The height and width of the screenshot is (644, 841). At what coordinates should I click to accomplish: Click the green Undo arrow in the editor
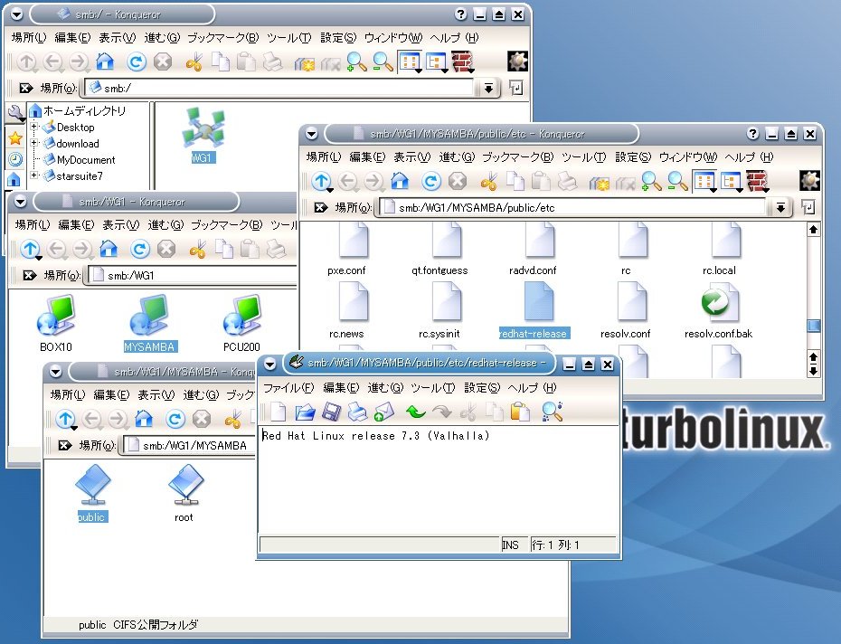415,412
